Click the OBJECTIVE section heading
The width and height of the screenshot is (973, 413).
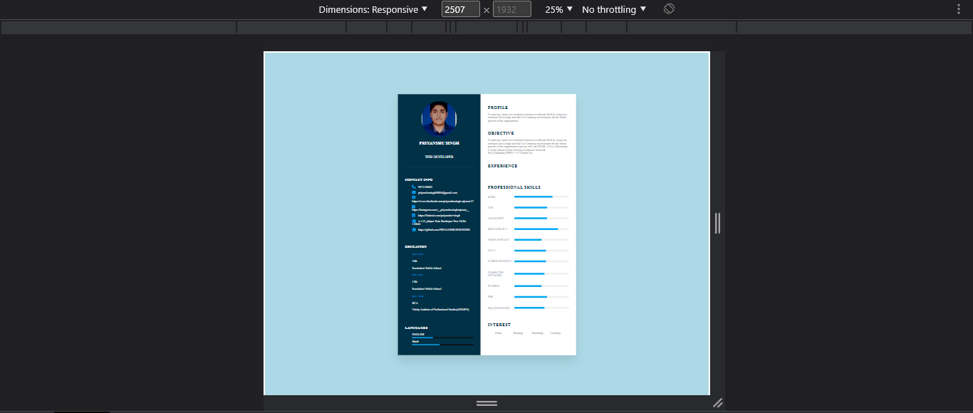point(501,133)
